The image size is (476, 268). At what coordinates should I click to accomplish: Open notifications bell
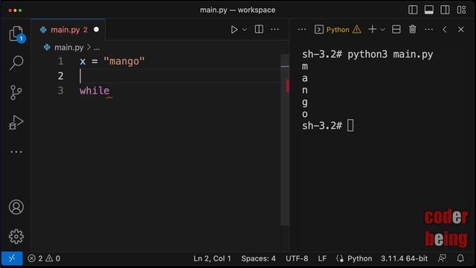click(x=460, y=258)
